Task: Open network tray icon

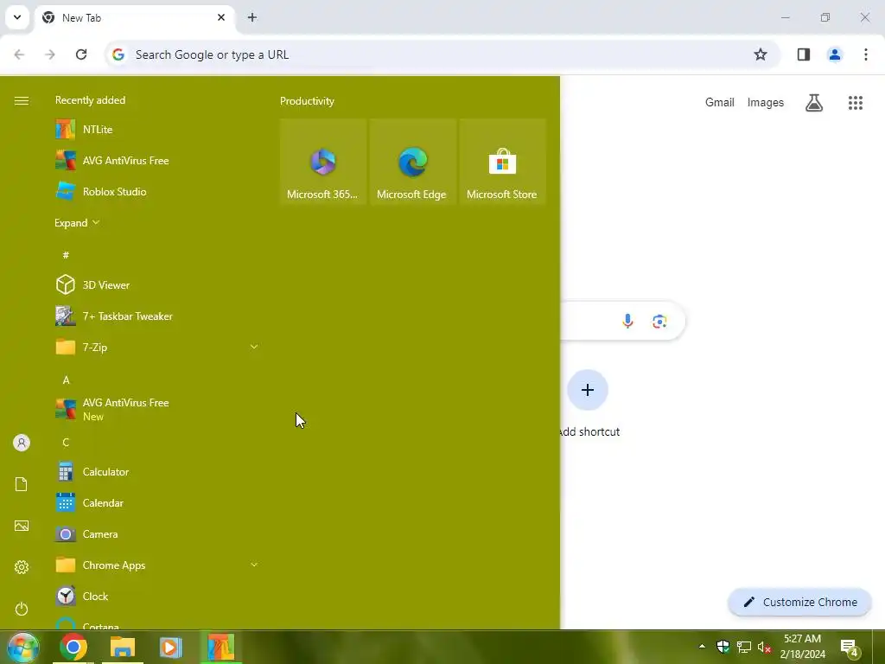Action: coord(744,647)
